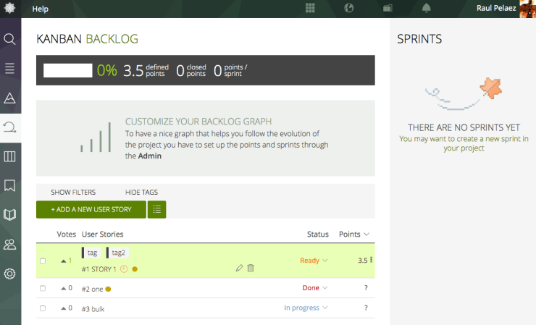Open the Ready status dropdown
The image size is (536, 325).
tap(314, 261)
